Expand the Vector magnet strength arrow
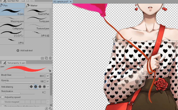Viewport: 178px width, 110px height. 48,102
